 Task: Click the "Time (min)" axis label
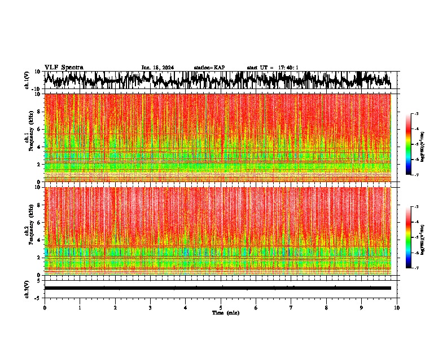click(x=226, y=313)
